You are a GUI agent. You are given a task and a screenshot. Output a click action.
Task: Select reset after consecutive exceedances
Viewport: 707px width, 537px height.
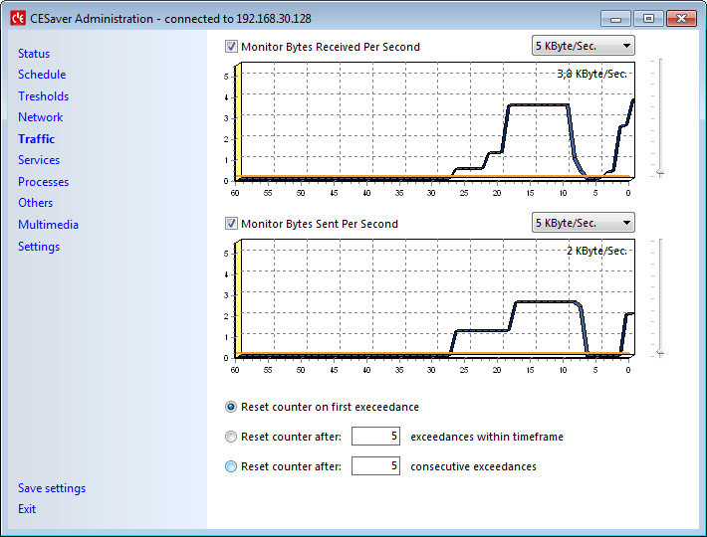tap(231, 466)
